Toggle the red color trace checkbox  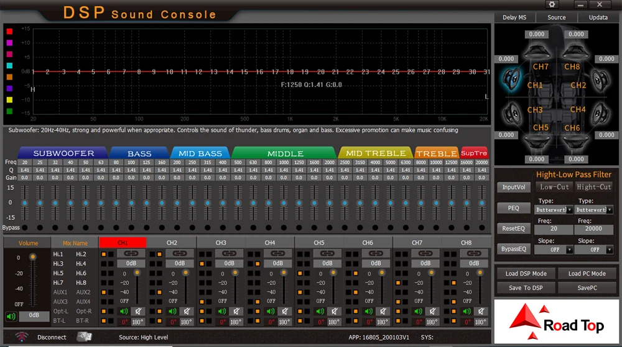[9, 31]
